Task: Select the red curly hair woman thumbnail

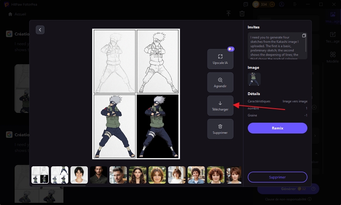Action: (x=216, y=175)
